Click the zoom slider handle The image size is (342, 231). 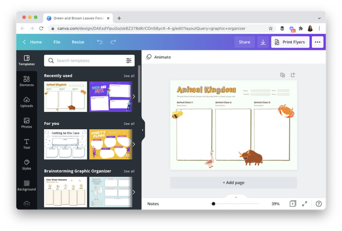213,204
